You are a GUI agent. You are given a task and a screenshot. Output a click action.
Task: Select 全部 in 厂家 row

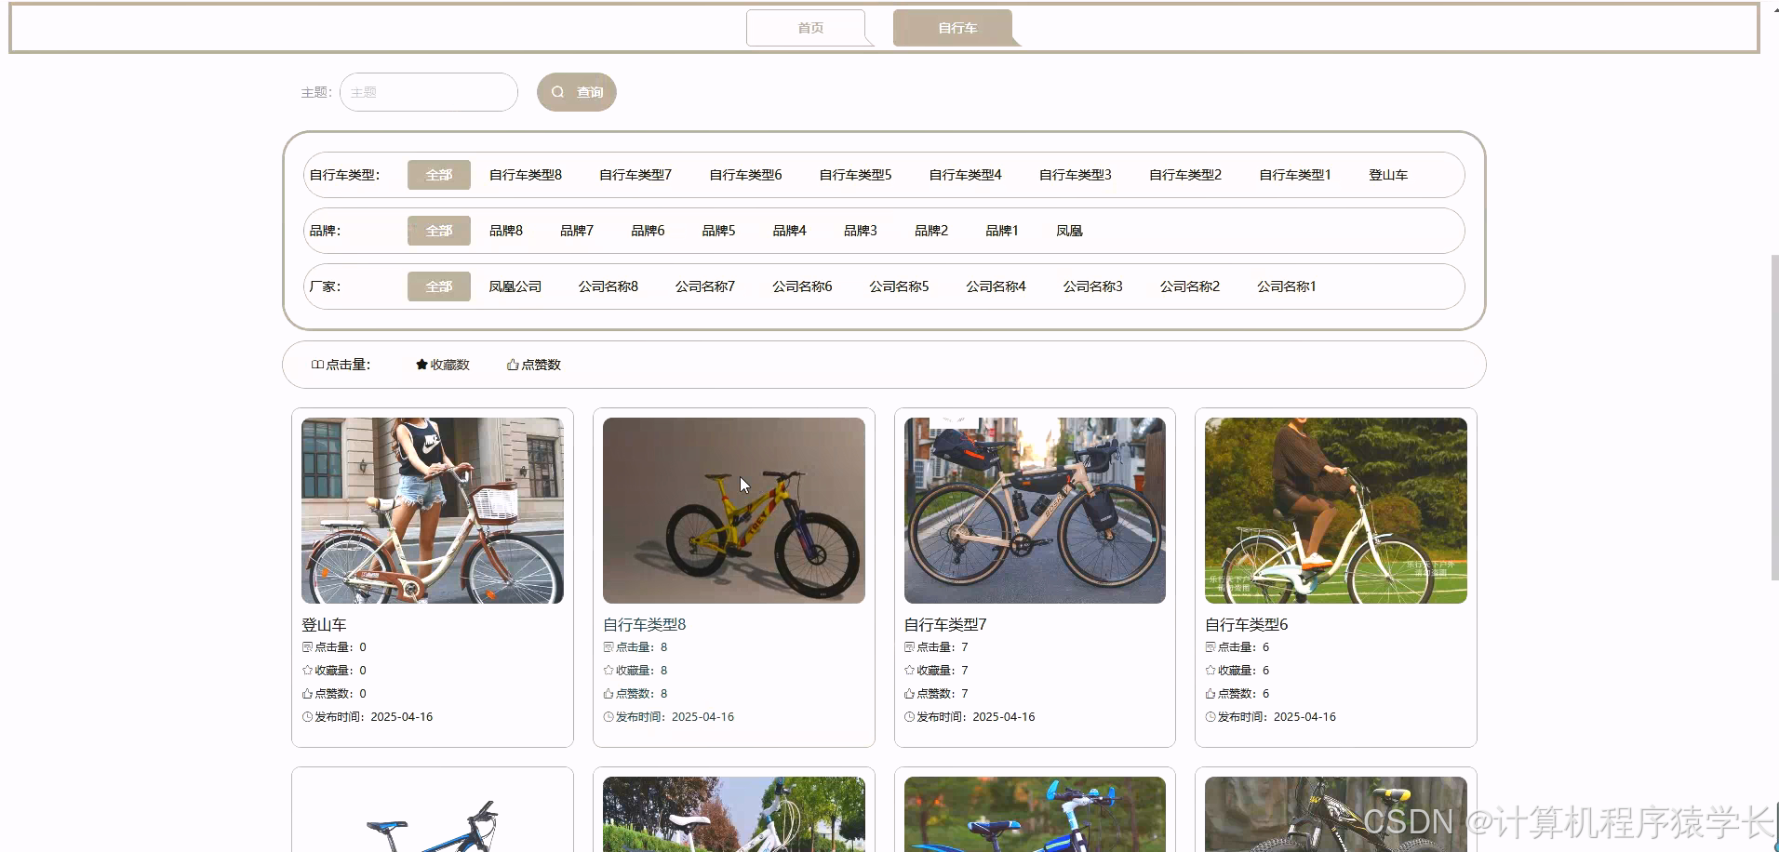point(439,286)
